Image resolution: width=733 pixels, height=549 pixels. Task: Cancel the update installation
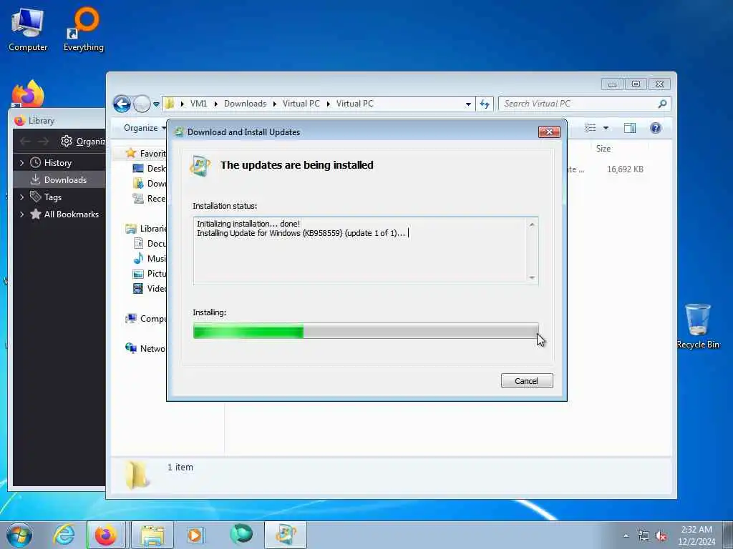click(526, 380)
